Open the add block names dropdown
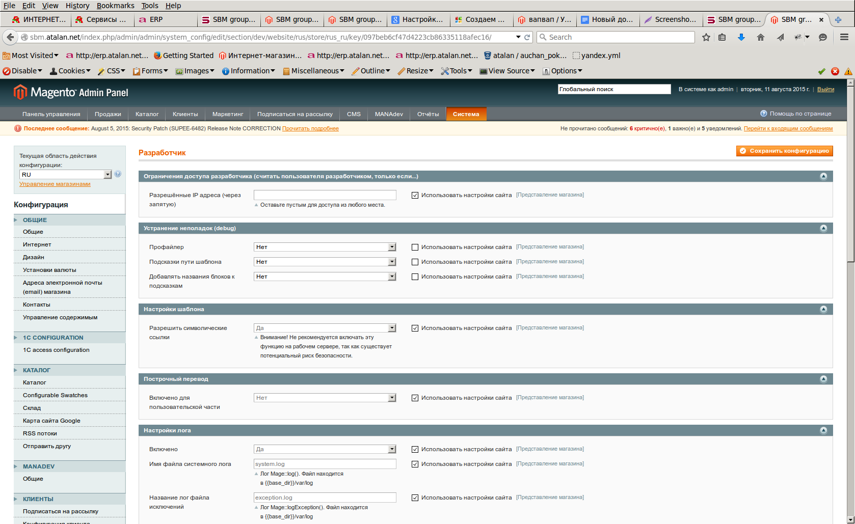Image resolution: width=855 pixels, height=524 pixels. [x=325, y=277]
